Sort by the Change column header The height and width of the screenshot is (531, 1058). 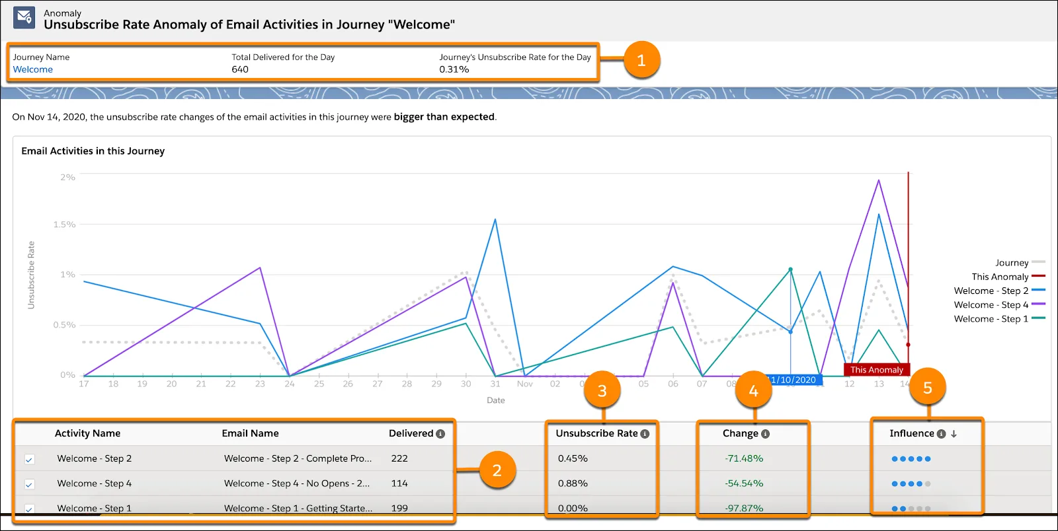(740, 433)
